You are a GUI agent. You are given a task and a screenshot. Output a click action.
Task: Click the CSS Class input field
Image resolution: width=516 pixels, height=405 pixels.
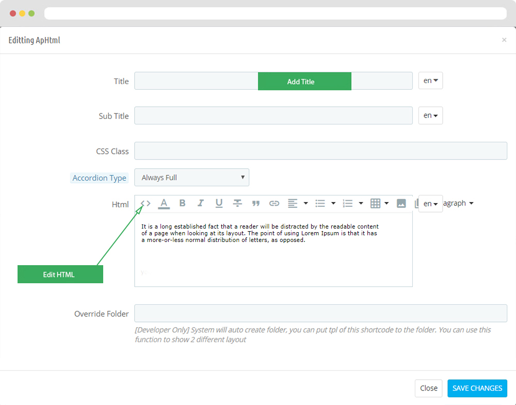click(321, 151)
